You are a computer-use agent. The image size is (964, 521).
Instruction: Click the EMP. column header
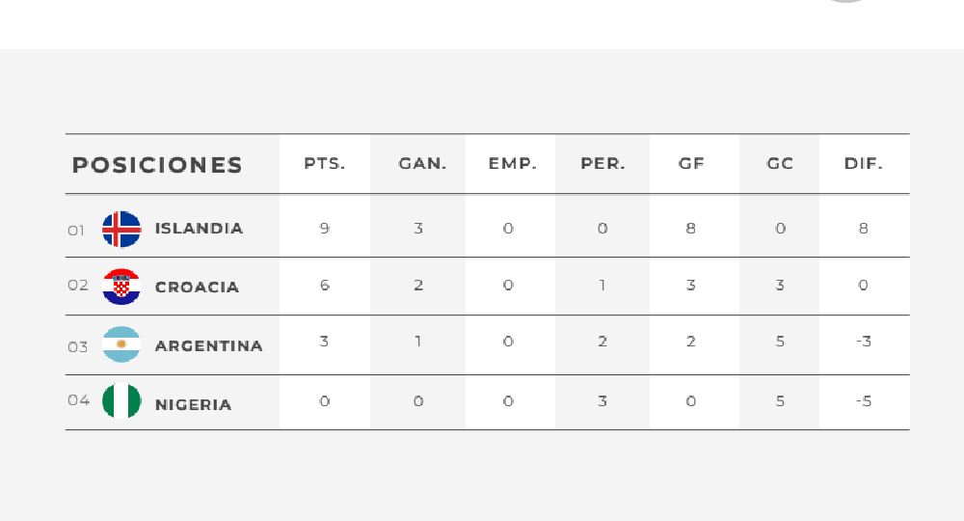(512, 164)
